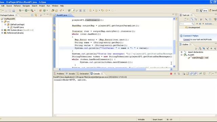
Task: Toggle Categorized view in Task List toolbar
Action: pyautogui.click(x=192, y=19)
